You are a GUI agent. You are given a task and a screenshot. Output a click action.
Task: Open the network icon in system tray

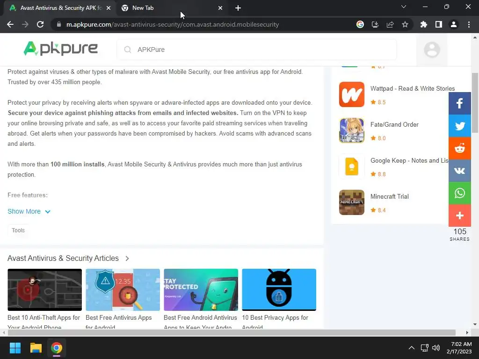coord(424,348)
